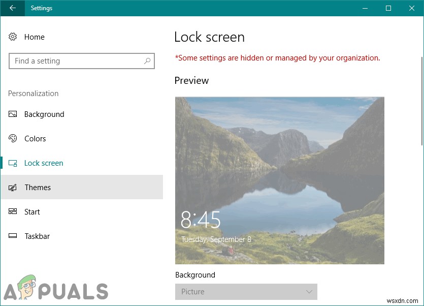Select the Taskbar icon in sidebar
This screenshot has width=424, height=306.
coord(13,236)
